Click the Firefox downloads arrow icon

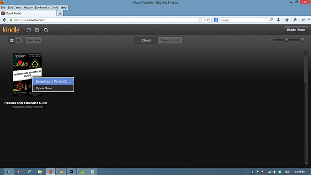(278, 20)
